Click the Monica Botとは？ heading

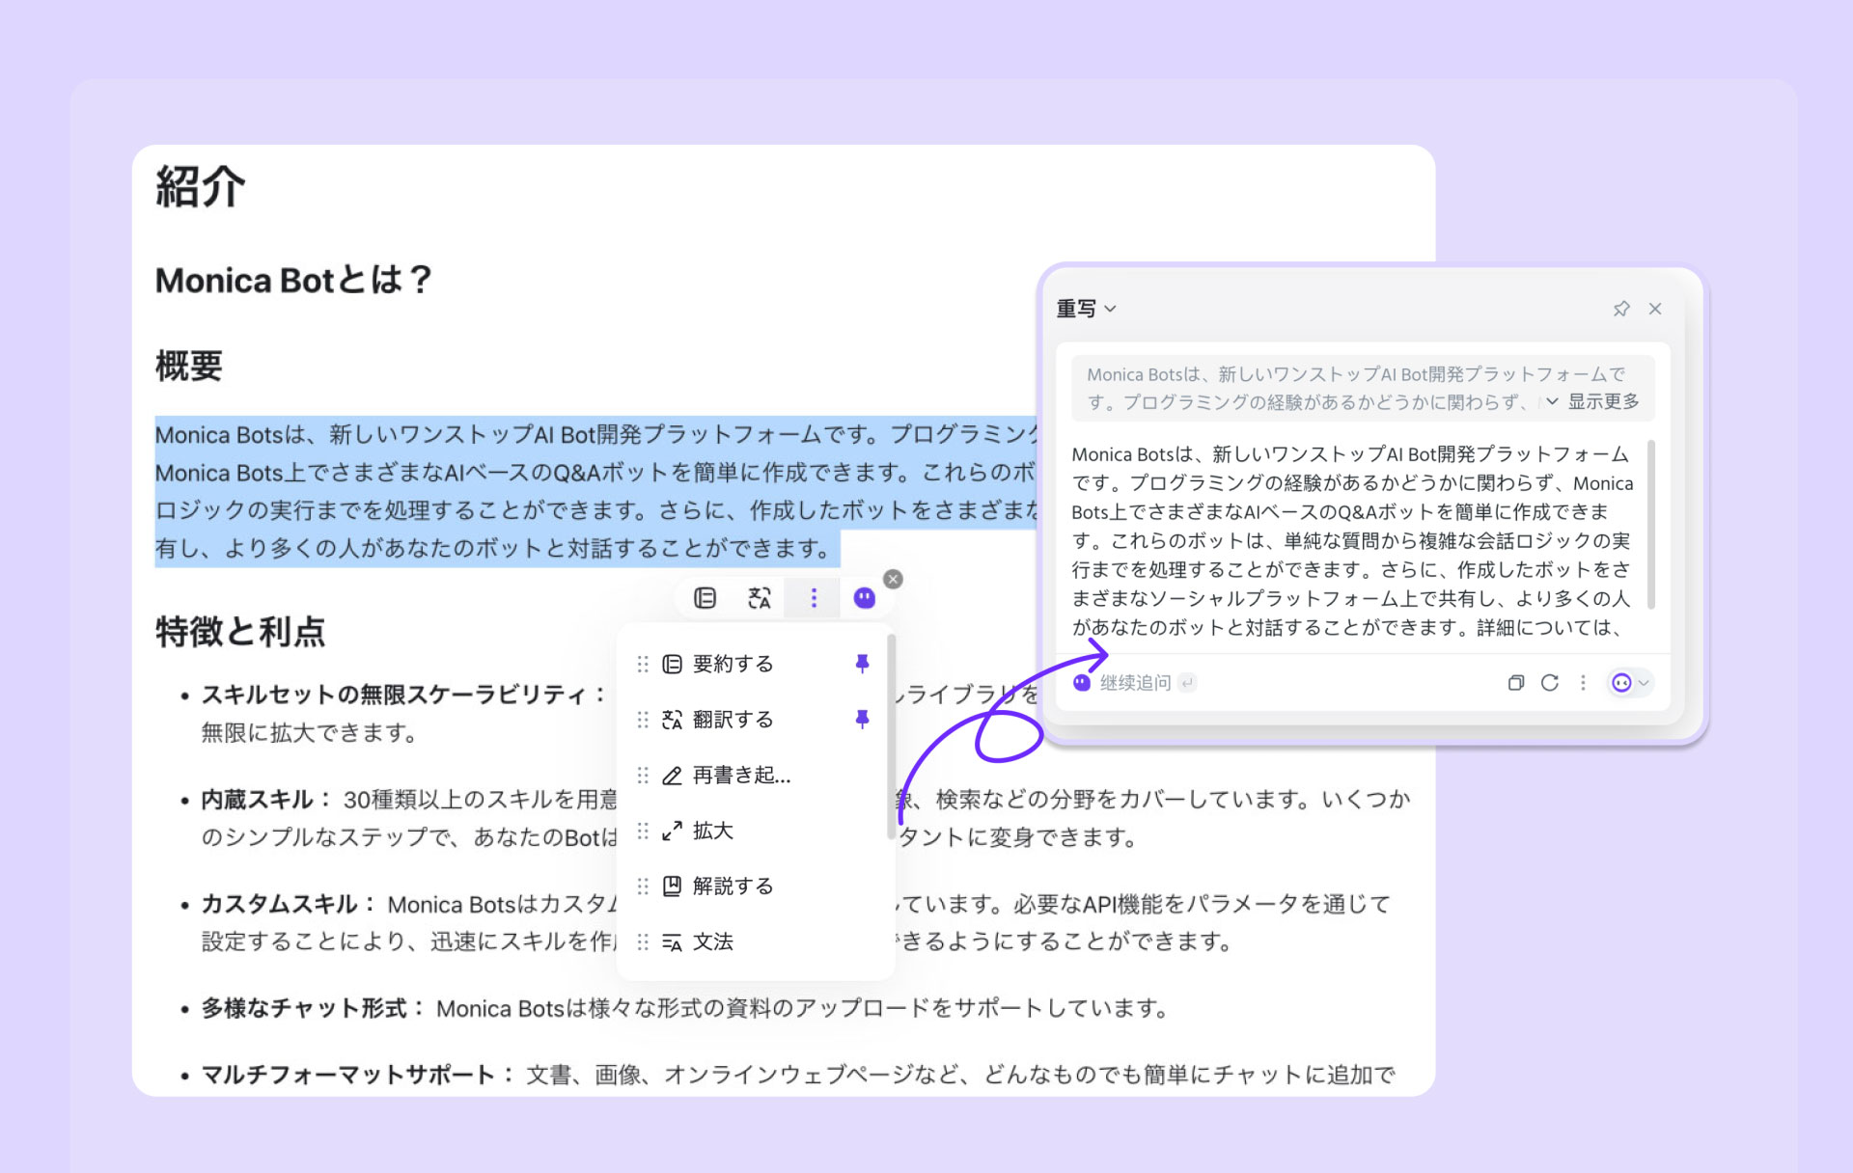293,280
